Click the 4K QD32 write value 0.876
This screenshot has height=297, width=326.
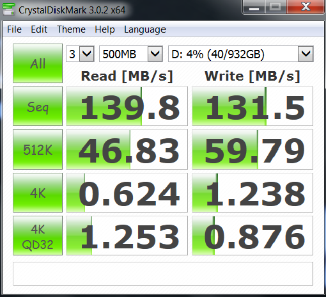point(252,236)
